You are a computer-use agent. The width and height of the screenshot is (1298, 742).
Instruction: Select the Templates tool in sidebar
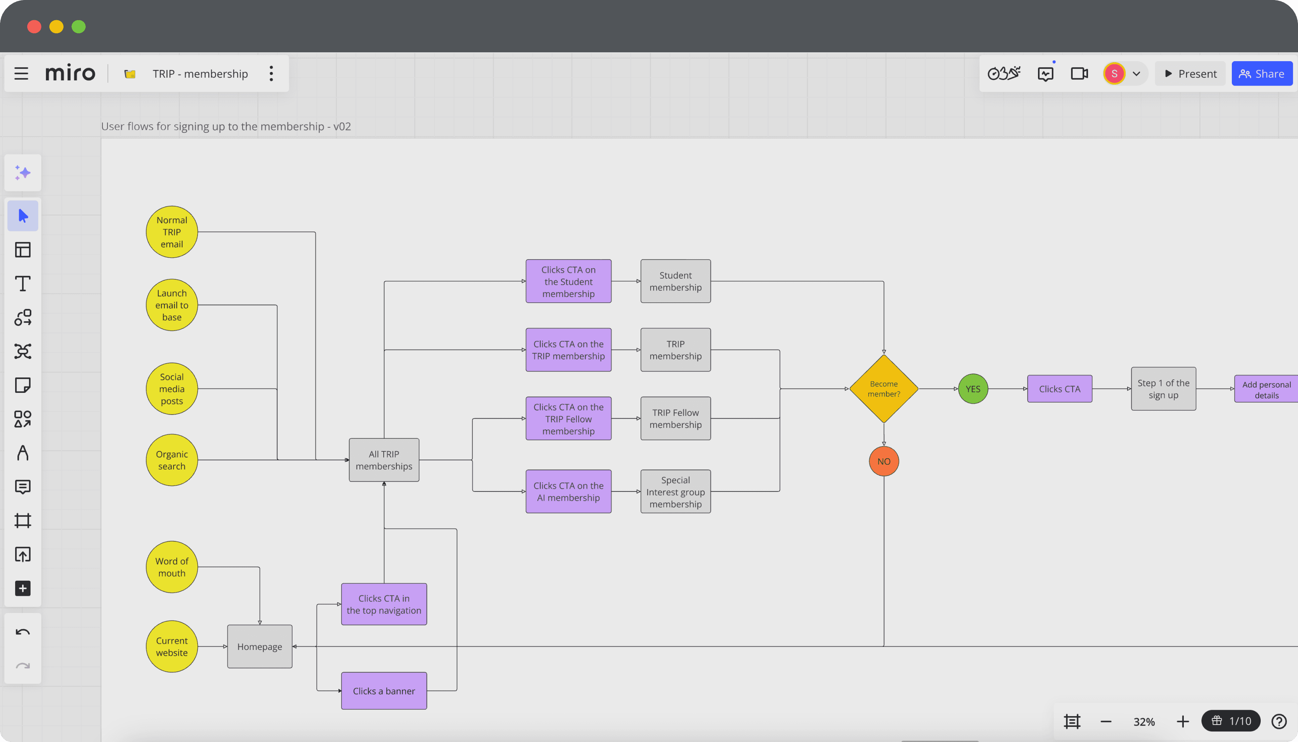23,250
